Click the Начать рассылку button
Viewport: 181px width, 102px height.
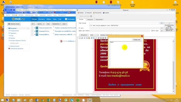(85, 16)
